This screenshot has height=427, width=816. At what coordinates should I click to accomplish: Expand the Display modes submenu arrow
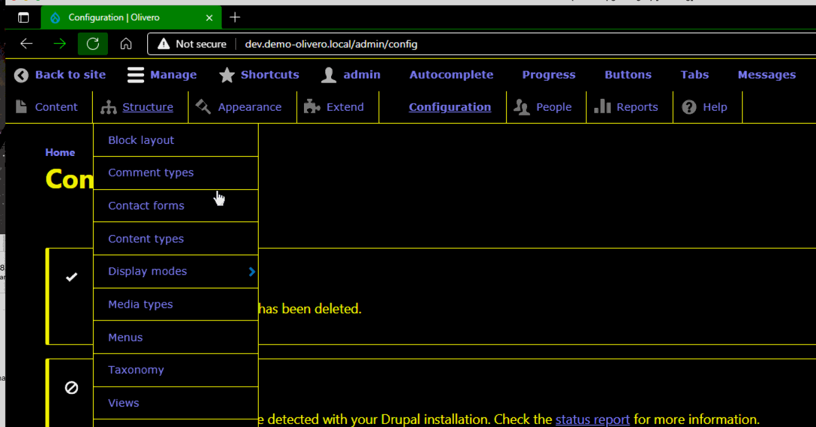click(252, 272)
